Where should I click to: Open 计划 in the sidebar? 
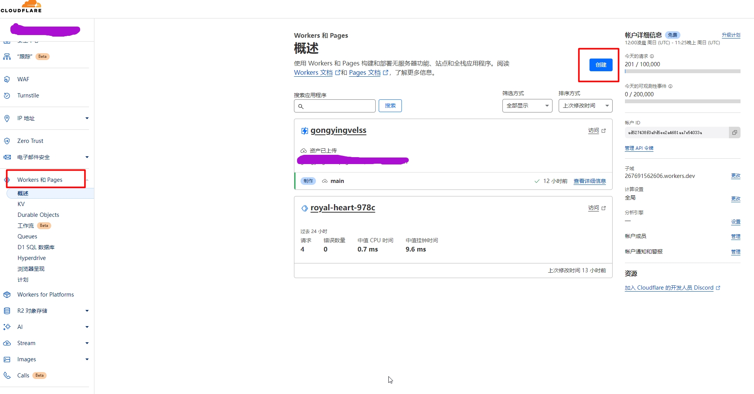tap(23, 280)
